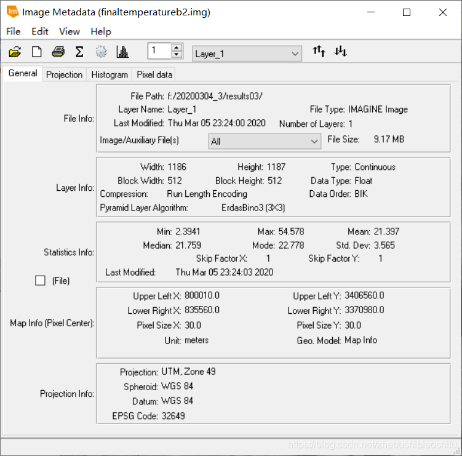Click the New blank page icon
The image size is (462, 456).
tap(36, 52)
